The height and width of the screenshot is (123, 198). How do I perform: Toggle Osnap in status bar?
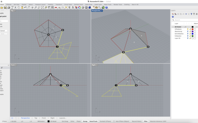click(85, 121)
